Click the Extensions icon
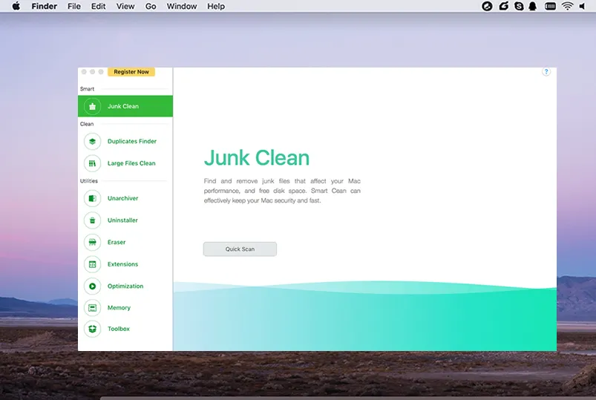Viewport: 596px width, 400px height. pos(92,264)
